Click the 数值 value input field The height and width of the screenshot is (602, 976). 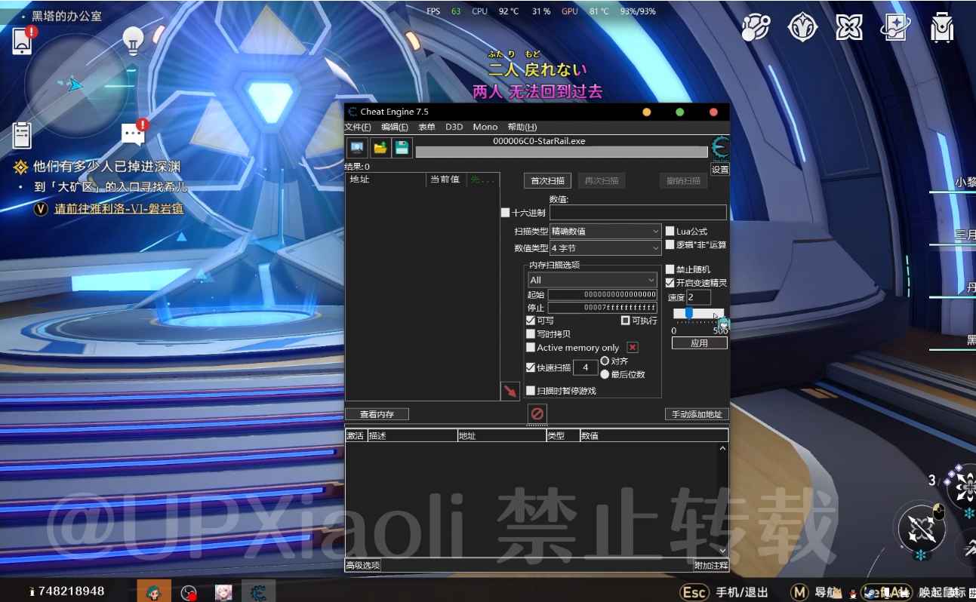638,213
